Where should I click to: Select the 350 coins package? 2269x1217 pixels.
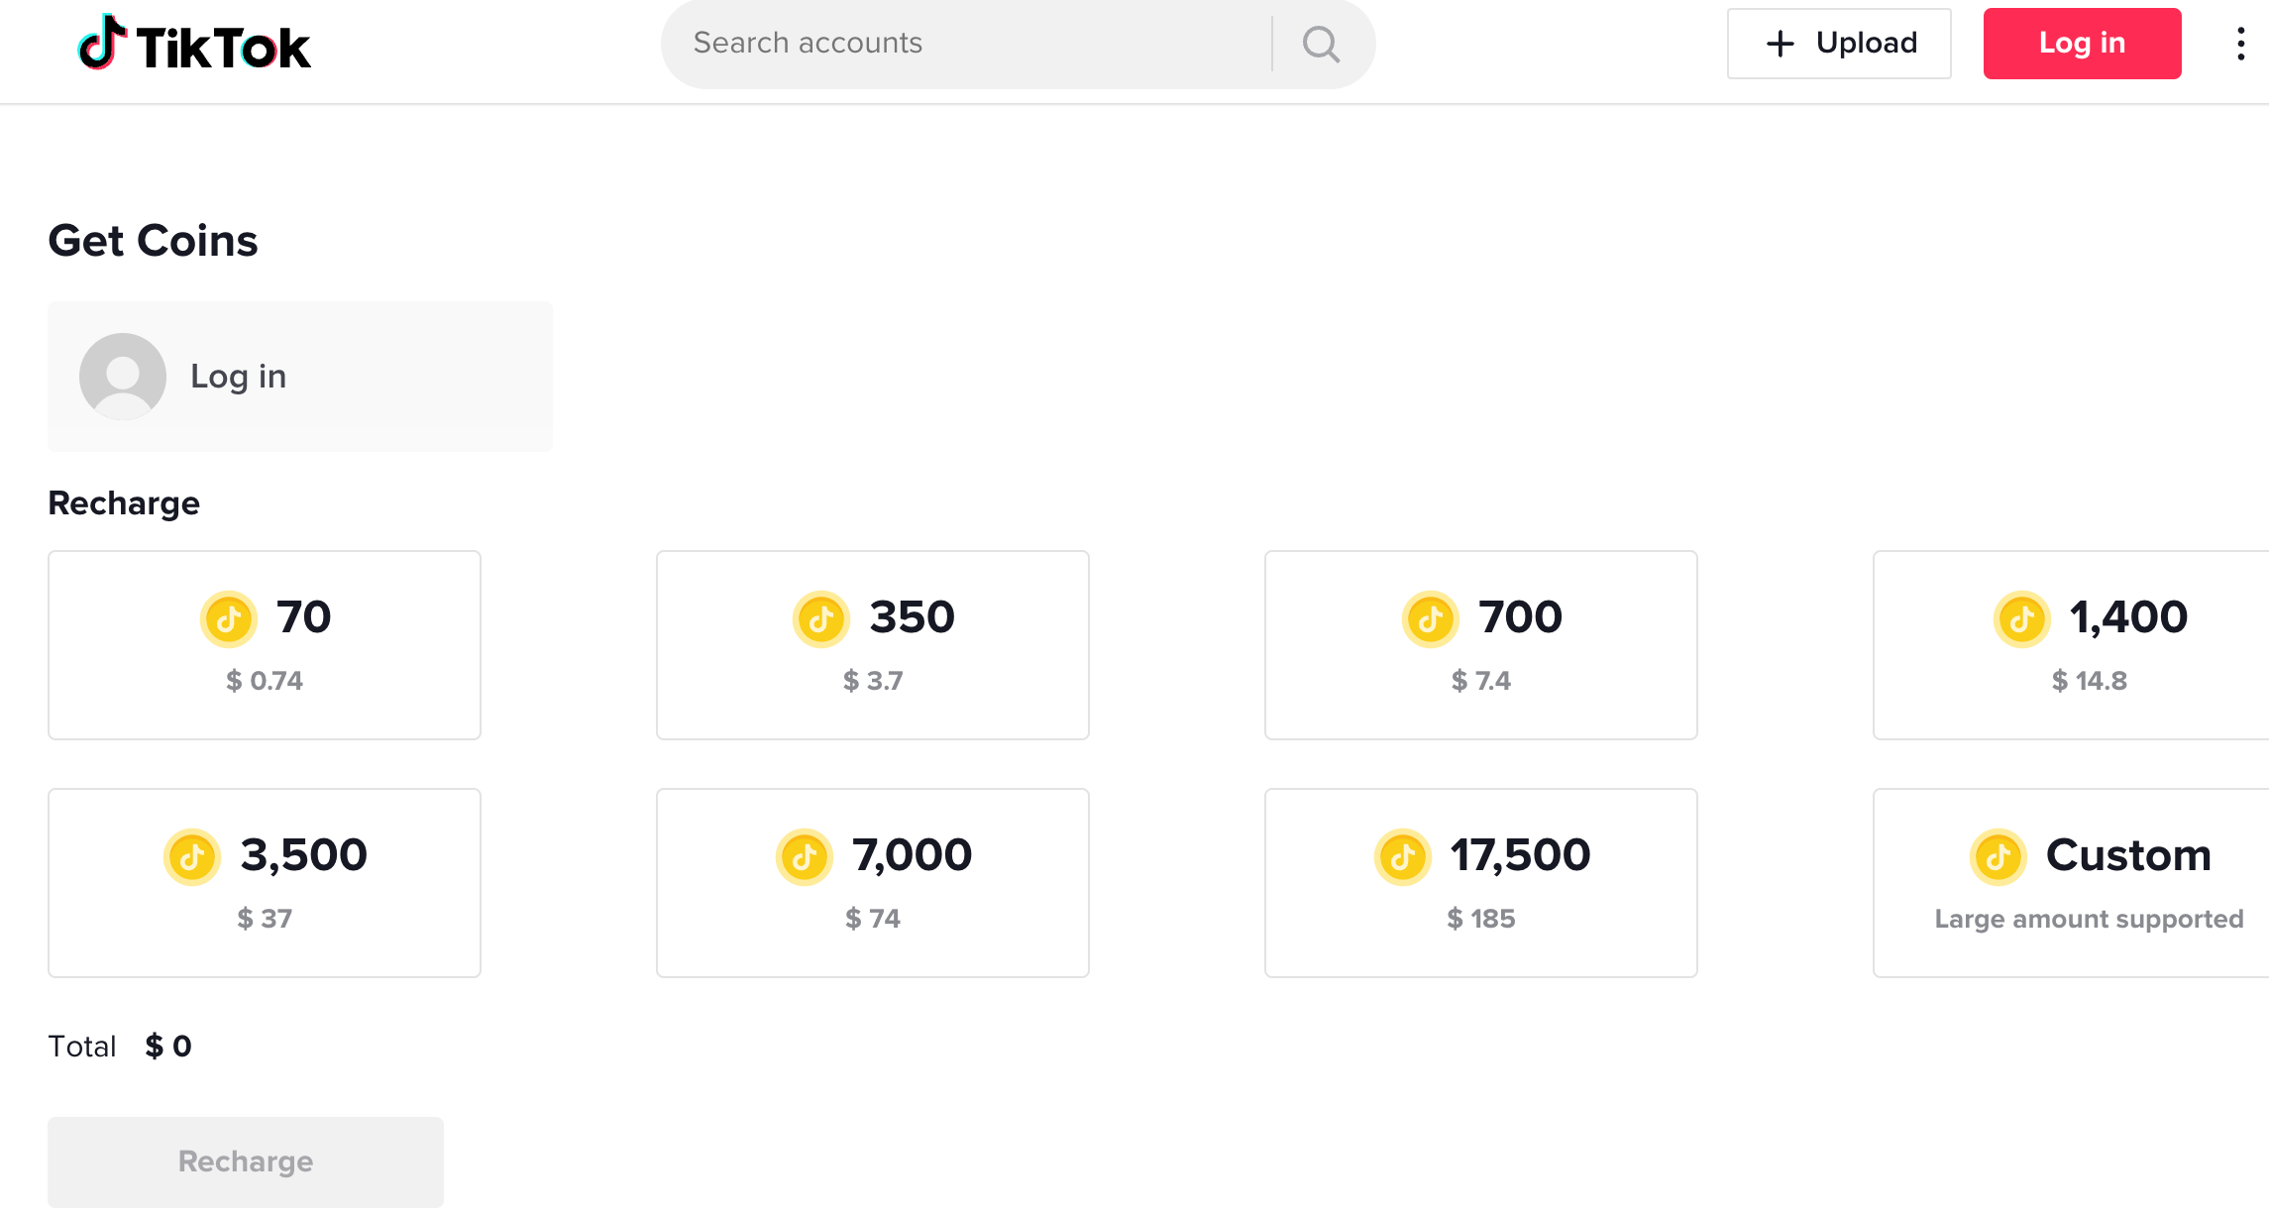point(872,644)
